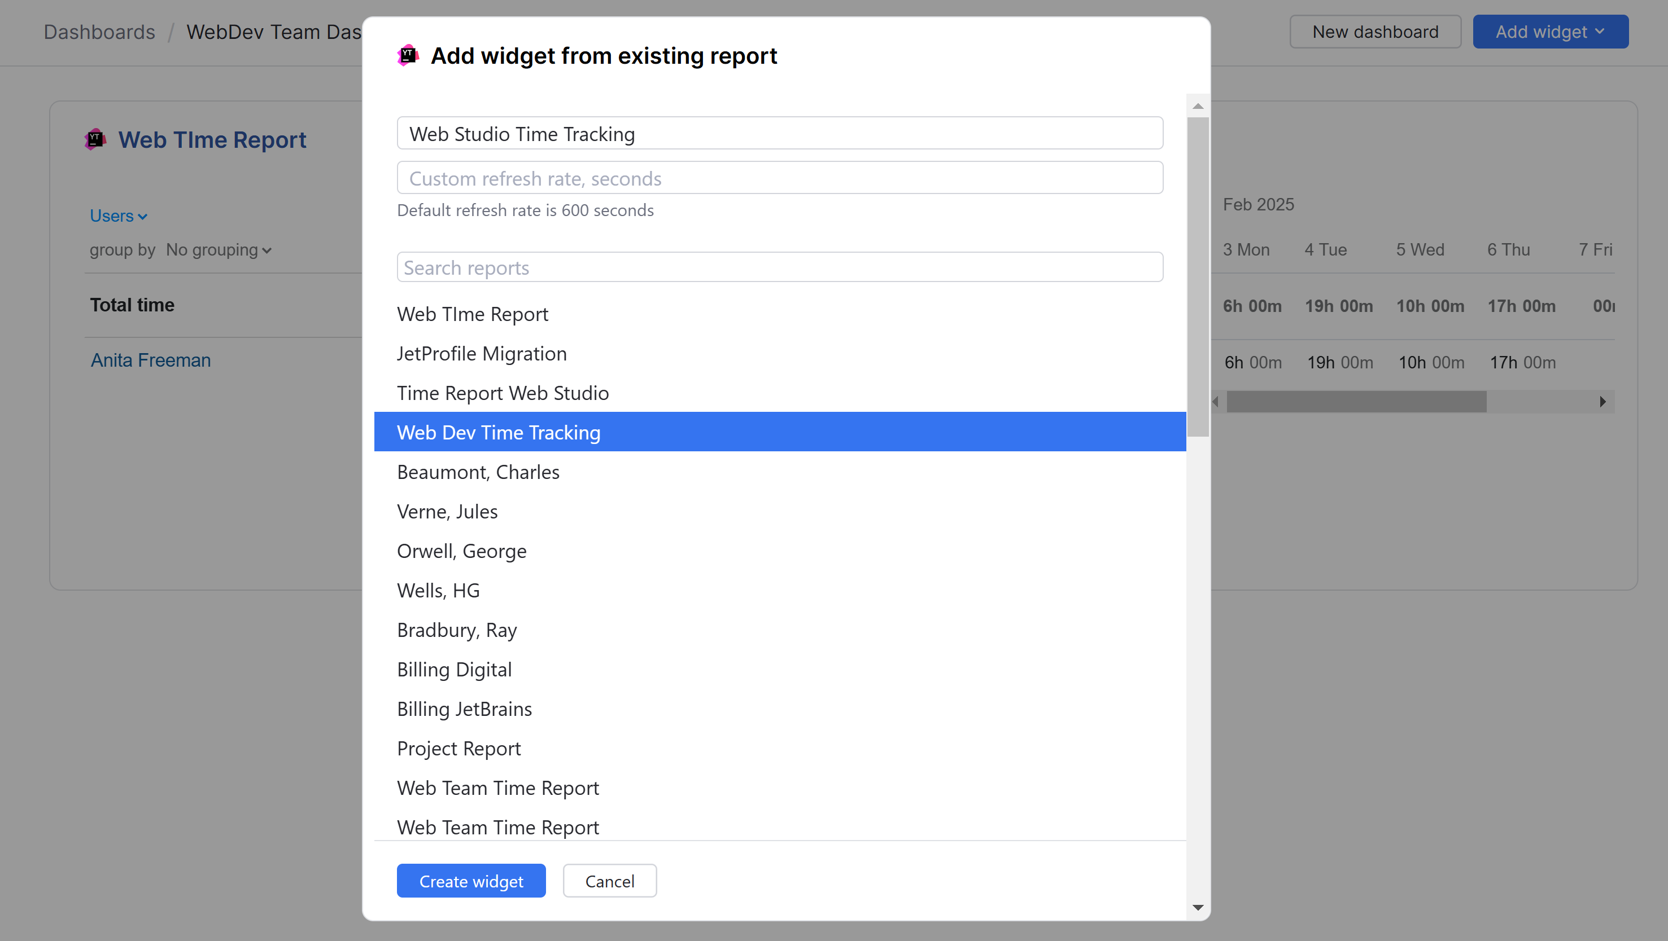1668x941 pixels.
Task: Expand the Add widget dropdown chevron
Action: (1601, 31)
